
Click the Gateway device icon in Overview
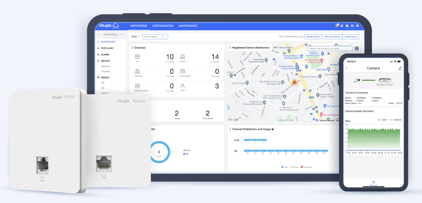click(x=137, y=71)
